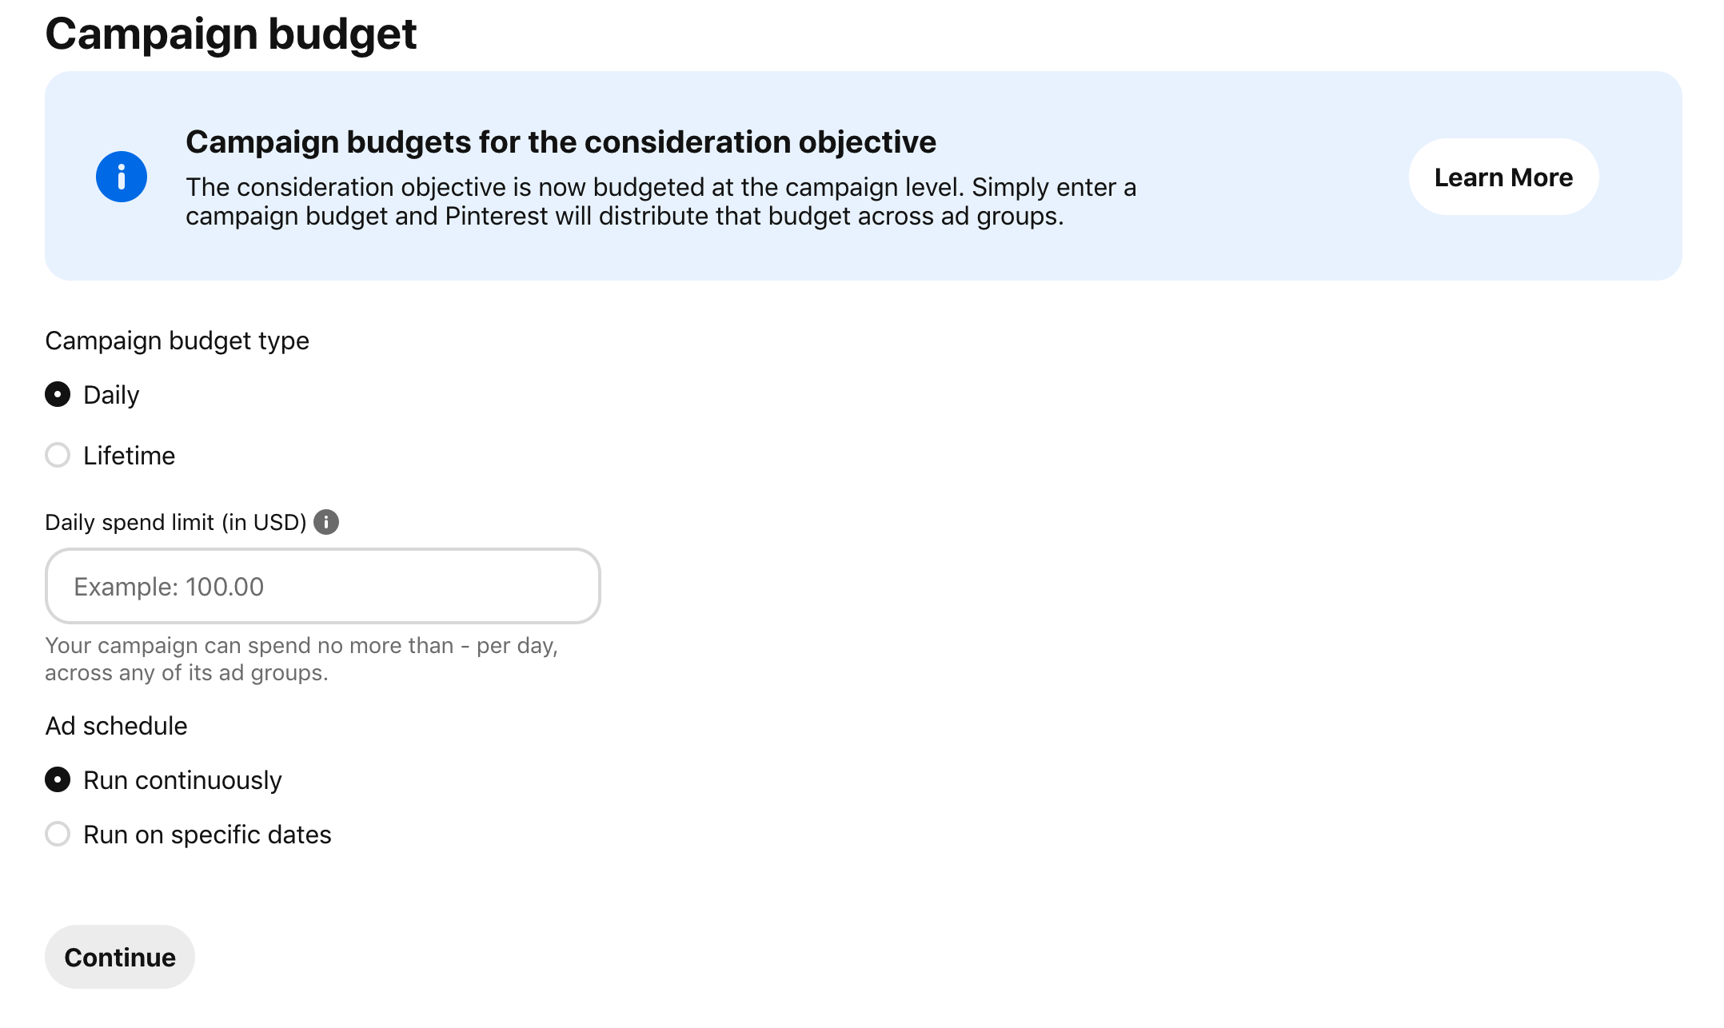Click the Learn More button

click(1503, 177)
